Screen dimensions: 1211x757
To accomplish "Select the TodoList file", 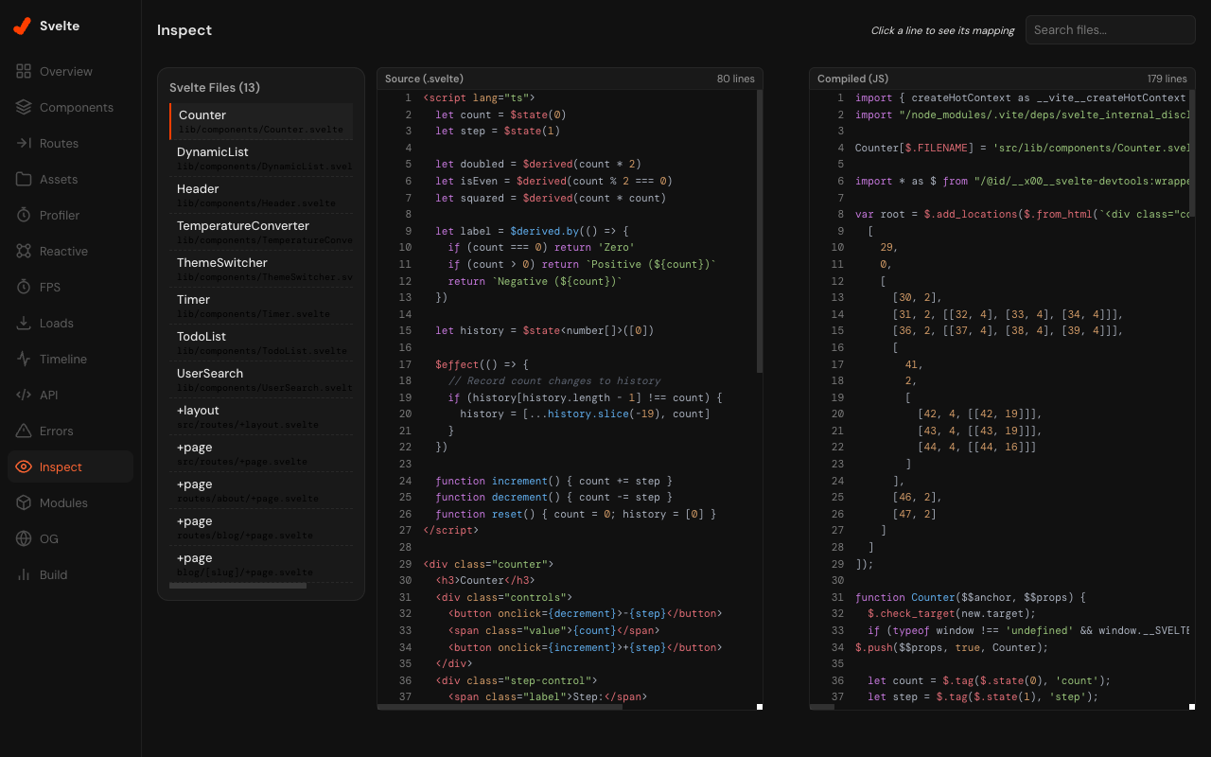I will (x=261, y=343).
